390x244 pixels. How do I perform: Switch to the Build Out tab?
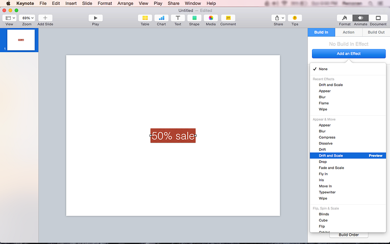point(376,32)
